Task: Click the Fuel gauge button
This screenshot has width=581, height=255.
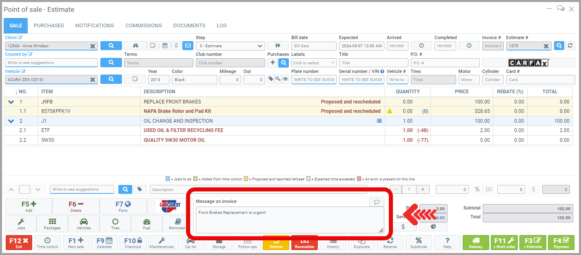Action: pos(146,224)
